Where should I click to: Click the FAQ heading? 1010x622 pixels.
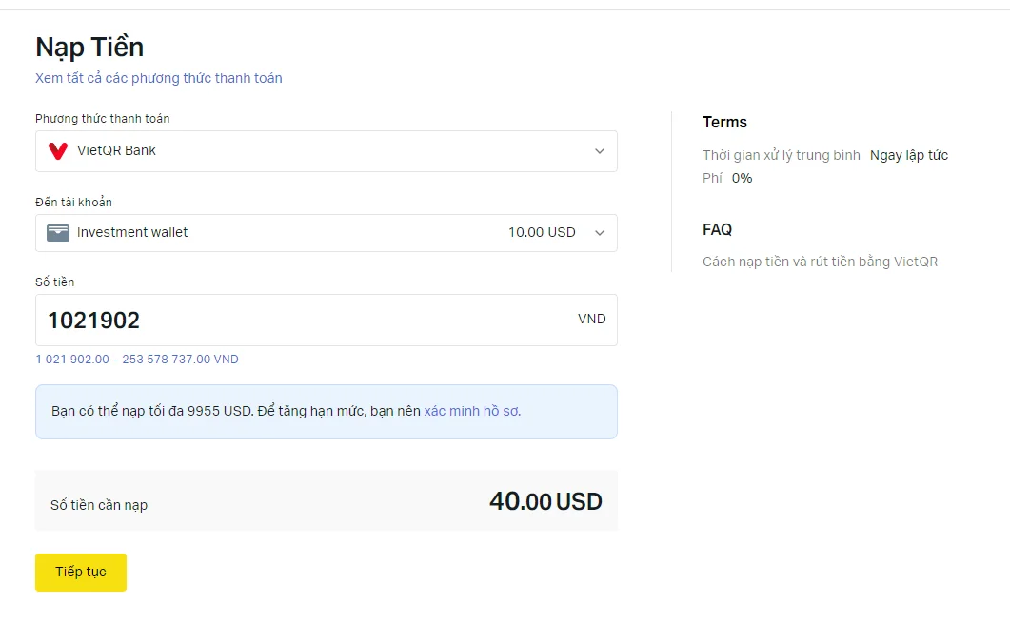[717, 229]
